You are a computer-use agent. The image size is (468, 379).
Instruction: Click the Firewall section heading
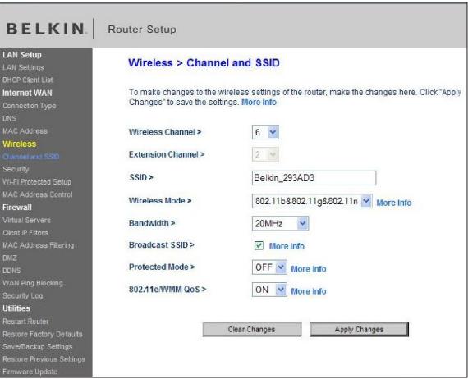[x=17, y=208]
